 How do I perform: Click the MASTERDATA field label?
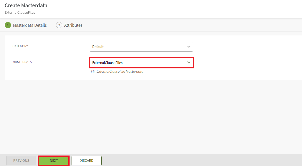pos(22,62)
